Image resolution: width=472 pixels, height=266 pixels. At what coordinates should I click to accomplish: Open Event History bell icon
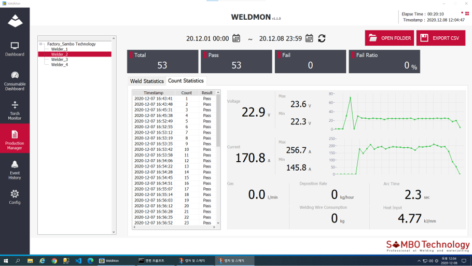[x=15, y=164]
